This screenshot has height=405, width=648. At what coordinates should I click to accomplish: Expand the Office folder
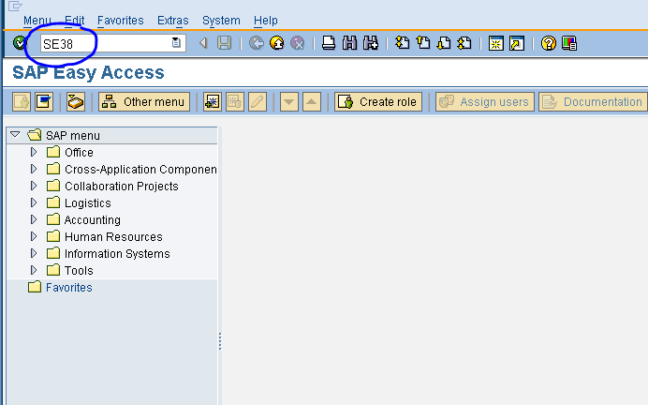click(34, 152)
